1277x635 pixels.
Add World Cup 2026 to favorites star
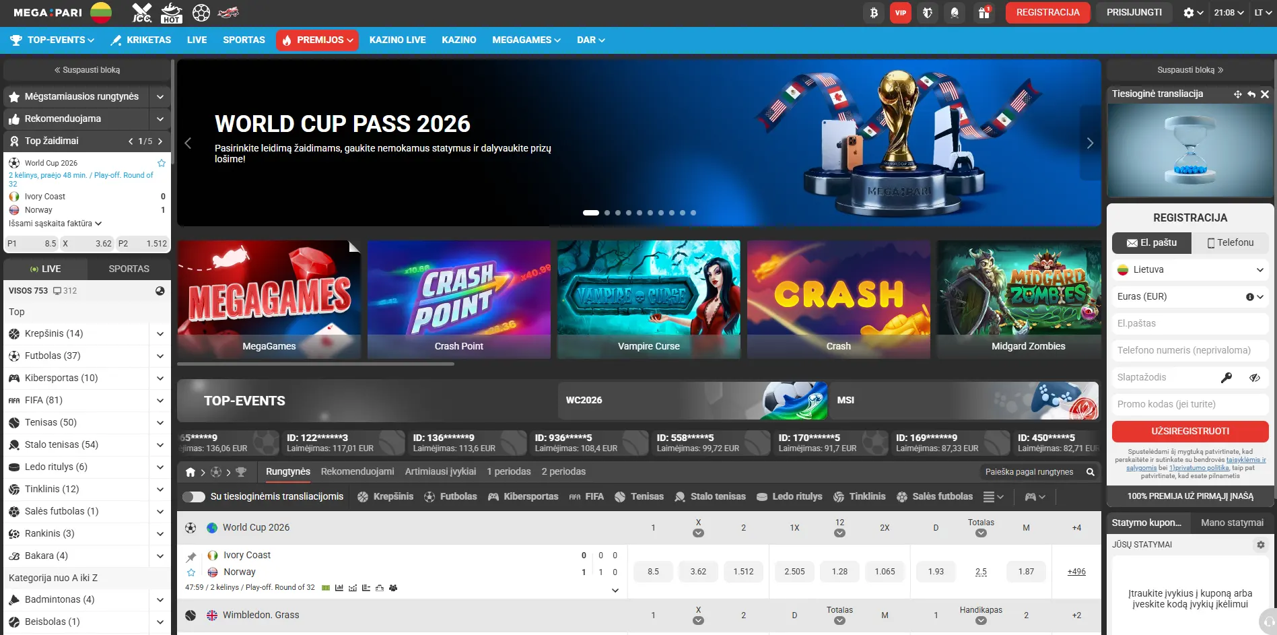click(x=162, y=163)
